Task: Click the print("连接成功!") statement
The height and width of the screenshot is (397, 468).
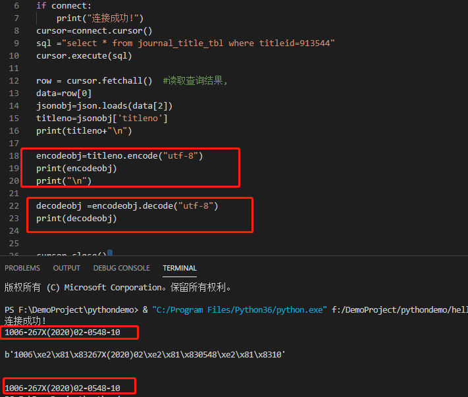Action: pos(99,18)
